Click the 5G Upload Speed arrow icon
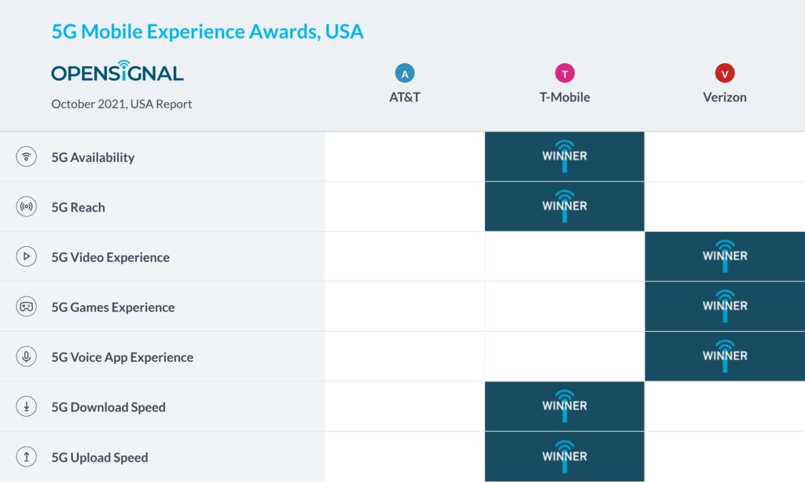 tap(27, 457)
